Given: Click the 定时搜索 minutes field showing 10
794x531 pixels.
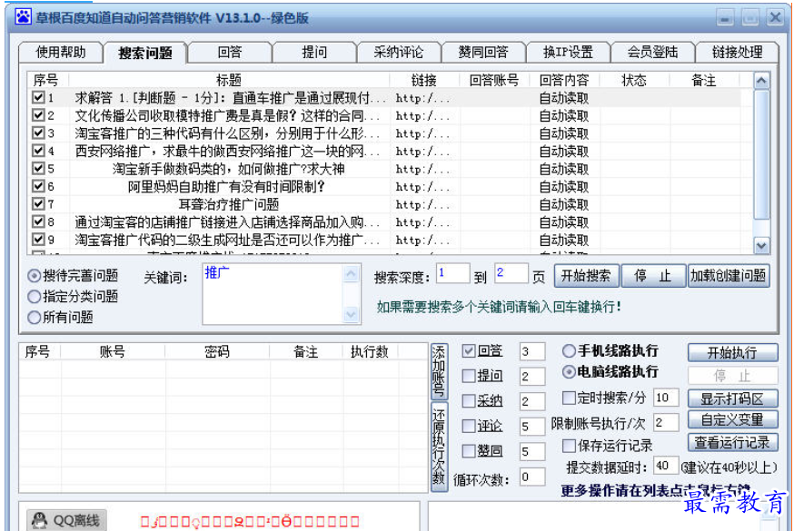Looking at the screenshot, I should pyautogui.click(x=666, y=398).
